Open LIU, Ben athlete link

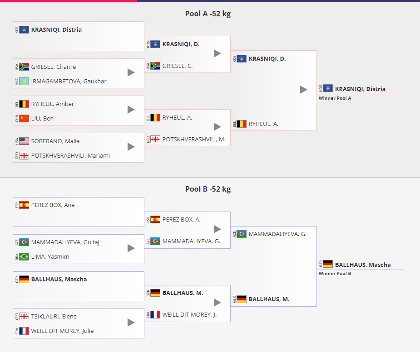pyautogui.click(x=42, y=118)
